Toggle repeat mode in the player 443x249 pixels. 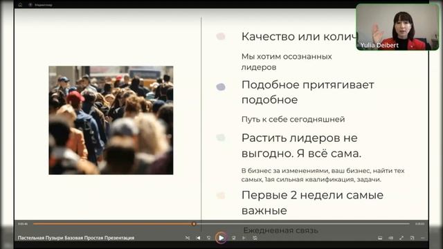coord(255,238)
